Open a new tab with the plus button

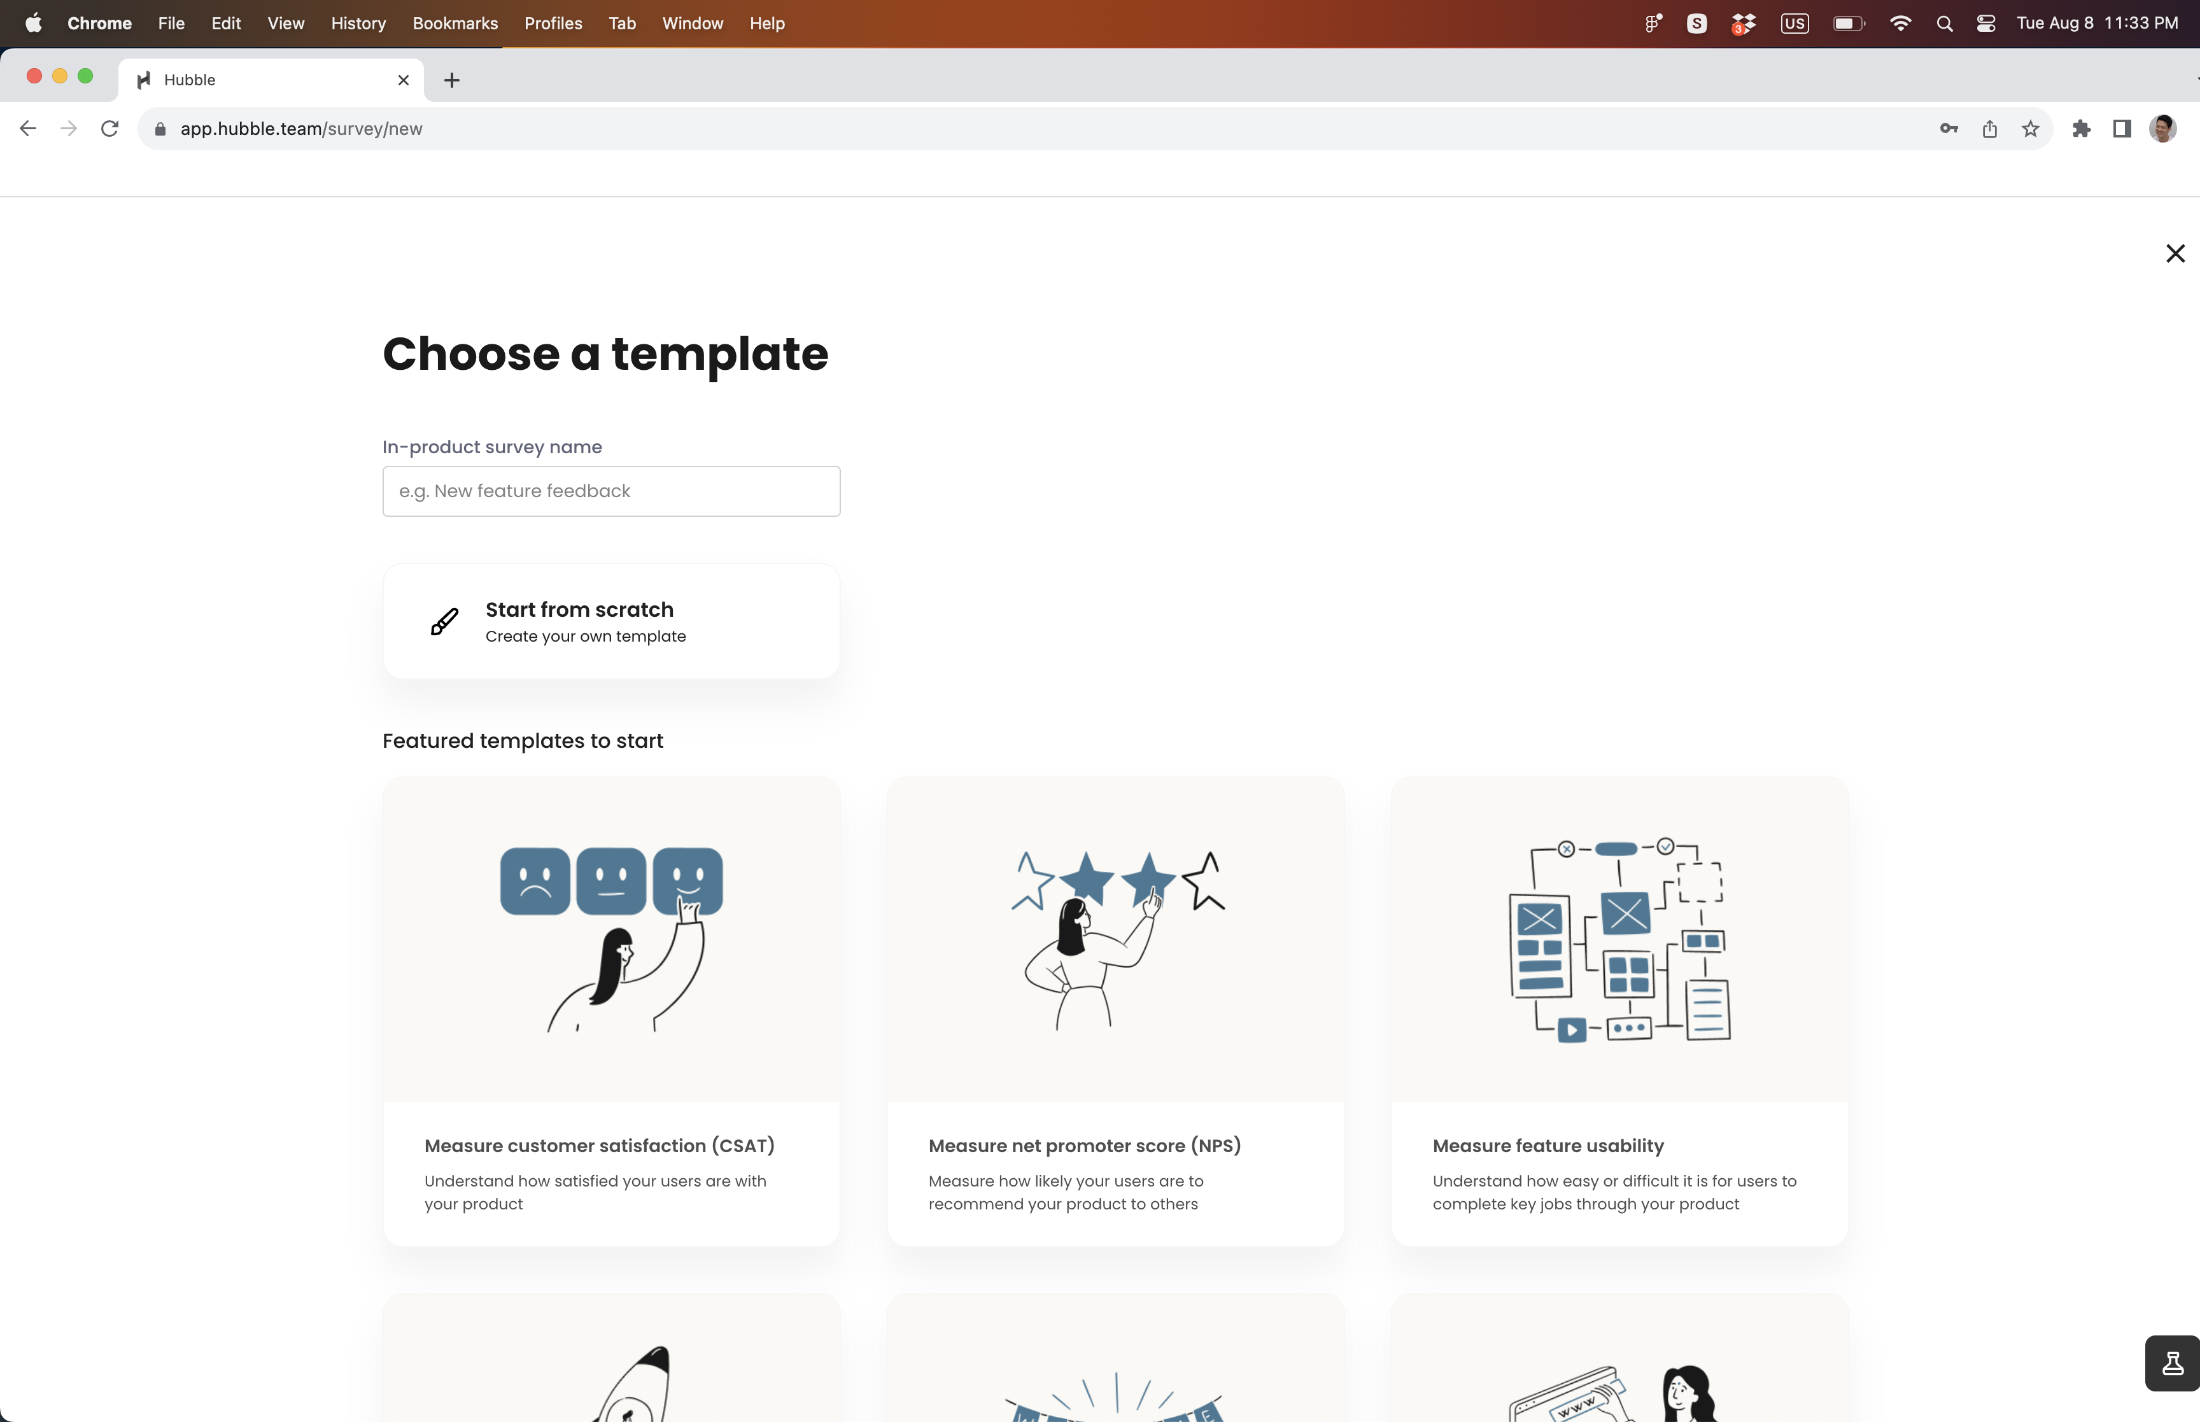451,80
